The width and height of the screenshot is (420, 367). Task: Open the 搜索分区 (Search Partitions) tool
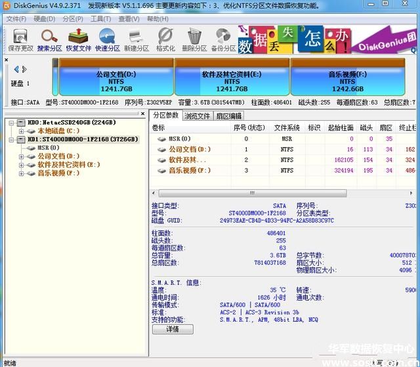(x=49, y=39)
